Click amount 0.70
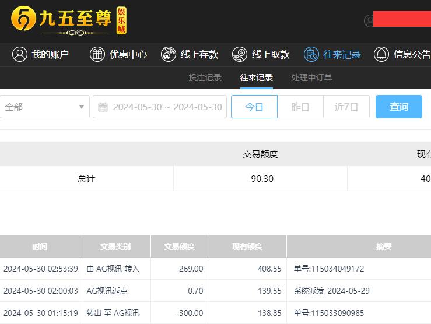This screenshot has height=324, width=431. tap(195, 291)
